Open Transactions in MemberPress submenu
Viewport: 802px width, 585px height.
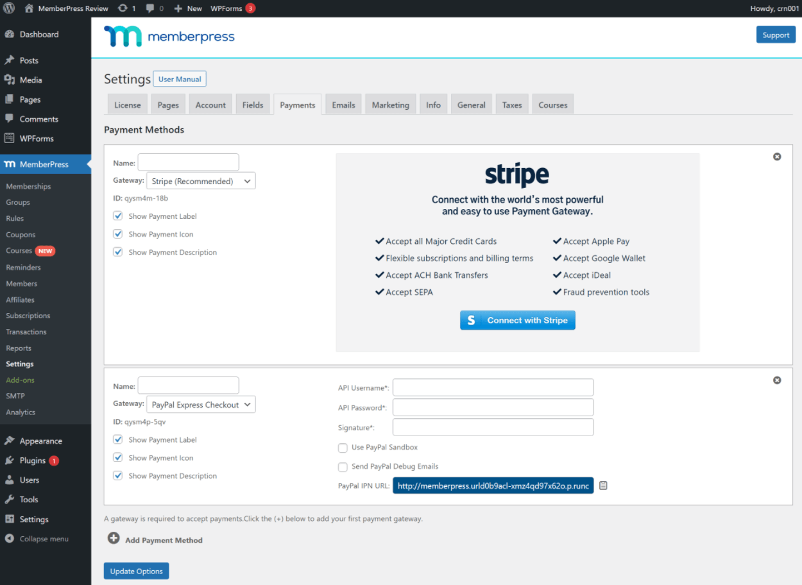click(26, 332)
